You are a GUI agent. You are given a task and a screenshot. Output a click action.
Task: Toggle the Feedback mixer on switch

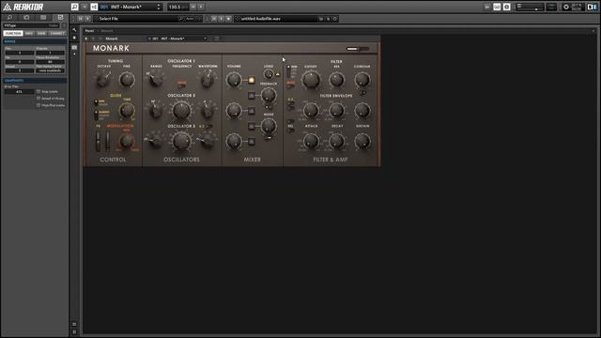pyautogui.click(x=252, y=96)
